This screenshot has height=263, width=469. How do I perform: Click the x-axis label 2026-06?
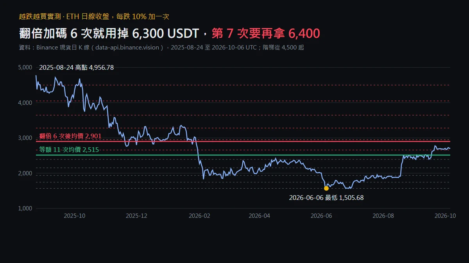pos(321,215)
